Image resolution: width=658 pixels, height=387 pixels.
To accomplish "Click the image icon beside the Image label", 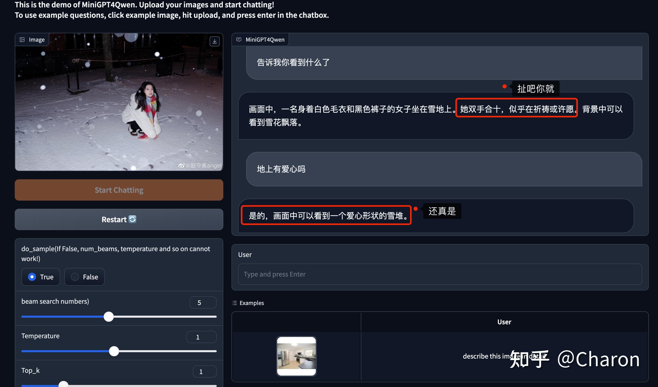I will tap(23, 39).
